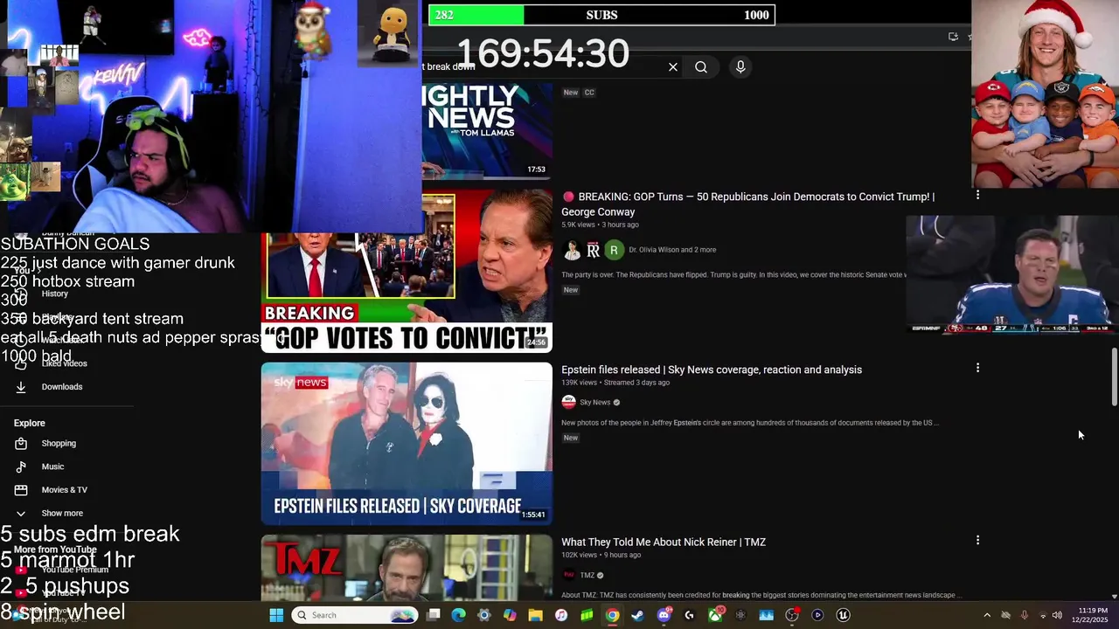
Task: Open Copilot from the taskbar
Action: [x=510, y=615]
